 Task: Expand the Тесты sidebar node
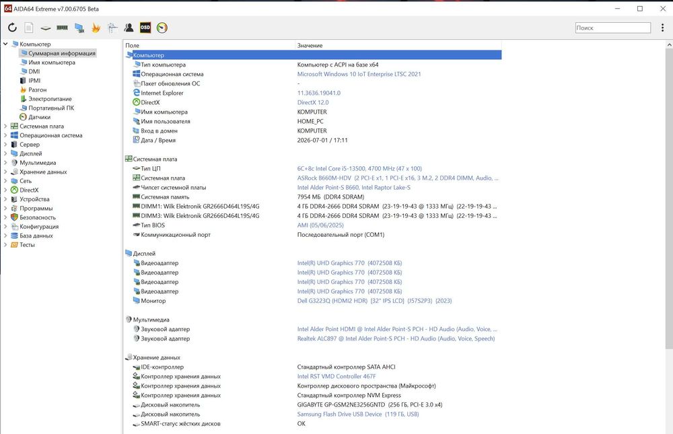click(x=5, y=245)
